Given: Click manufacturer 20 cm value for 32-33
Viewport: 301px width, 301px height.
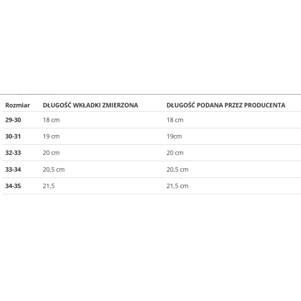Looking at the screenshot, I should (x=175, y=153).
